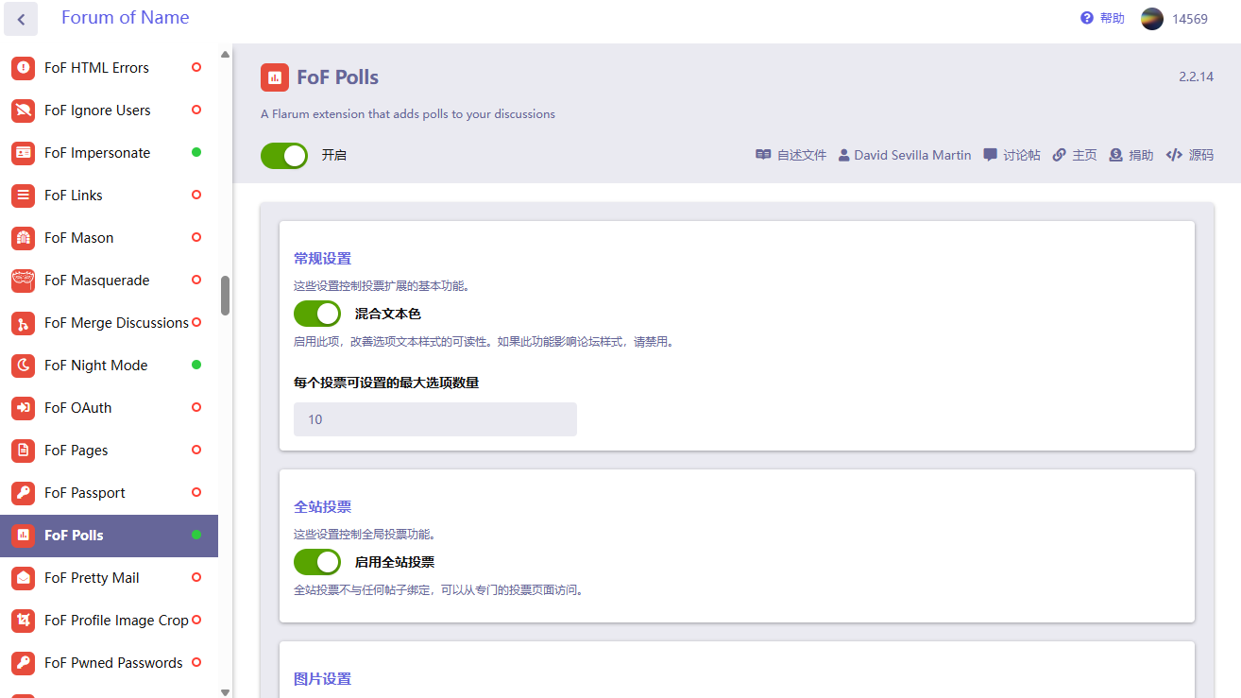Click the FoF Mason extension icon
1241x698 pixels.
[23, 238]
